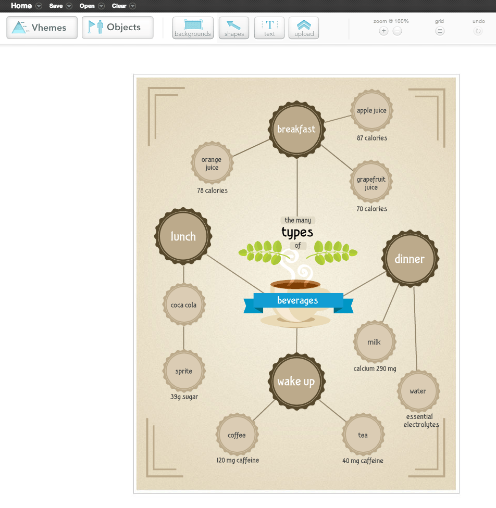
Task: Open the Vhemes panel
Action: point(42,28)
